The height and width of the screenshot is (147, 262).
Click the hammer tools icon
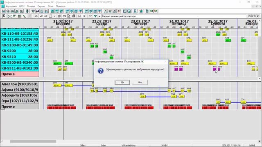click(90, 16)
